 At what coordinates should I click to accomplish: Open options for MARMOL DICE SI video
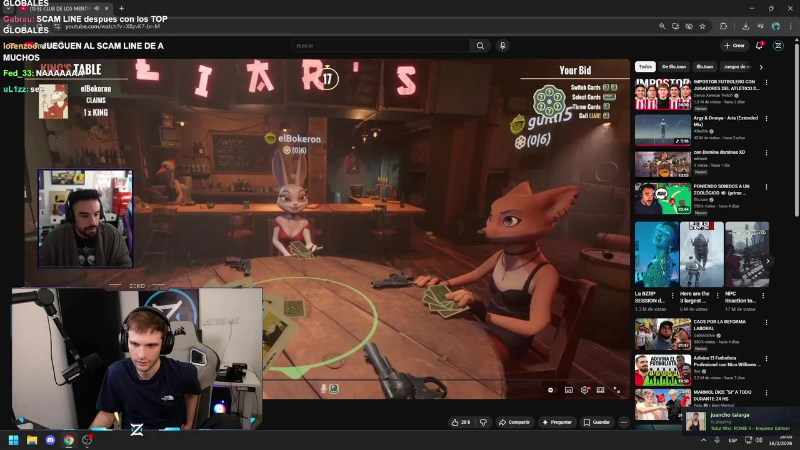766,393
